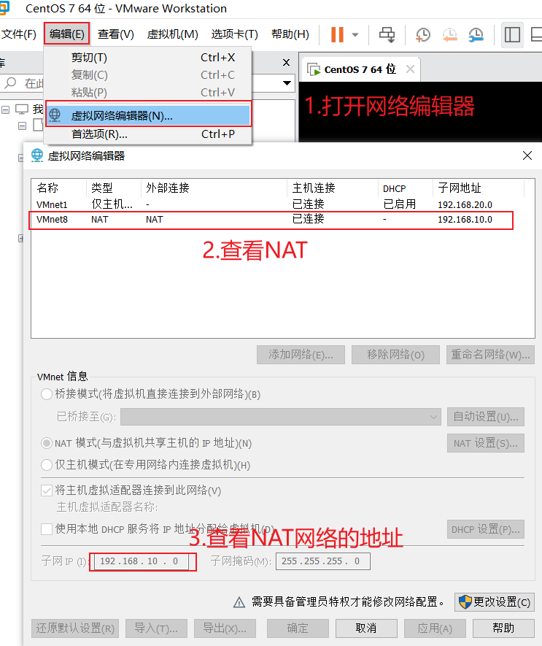
Task: Click the 帮助 button in dialog
Action: [x=503, y=628]
